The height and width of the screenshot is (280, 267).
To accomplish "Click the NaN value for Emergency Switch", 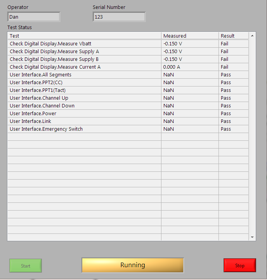I will (168, 129).
